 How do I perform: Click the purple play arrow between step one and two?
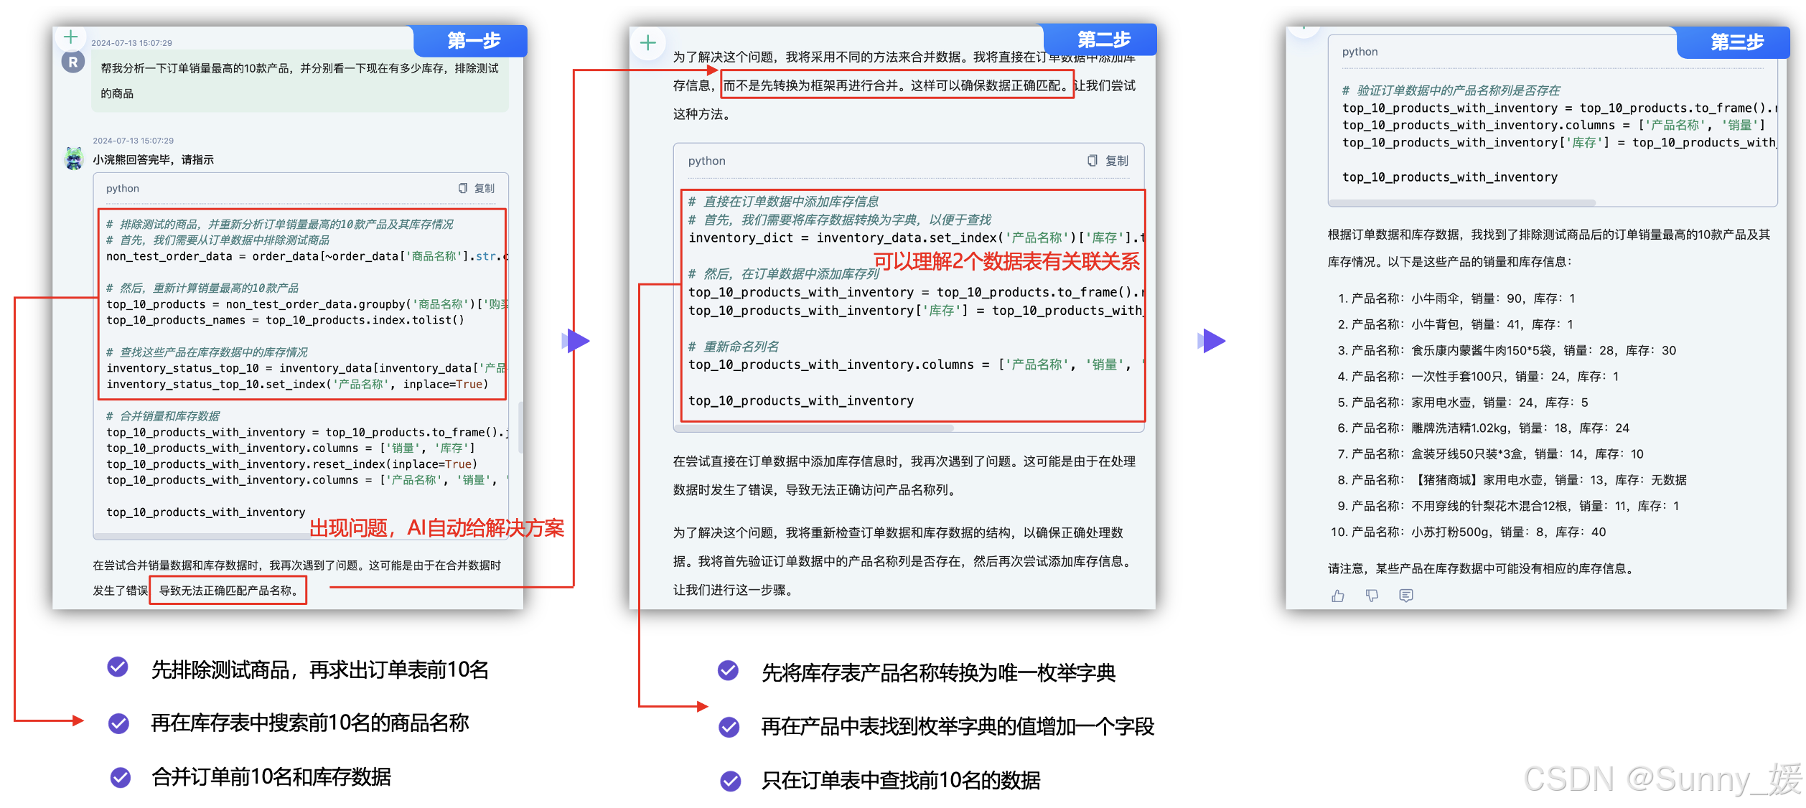576,342
